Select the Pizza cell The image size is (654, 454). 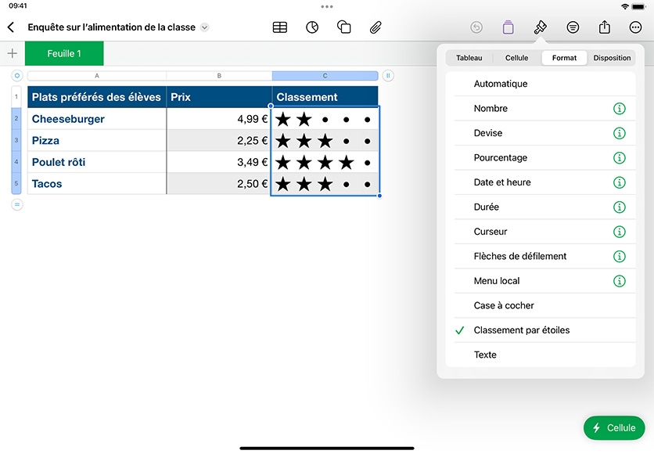click(97, 141)
